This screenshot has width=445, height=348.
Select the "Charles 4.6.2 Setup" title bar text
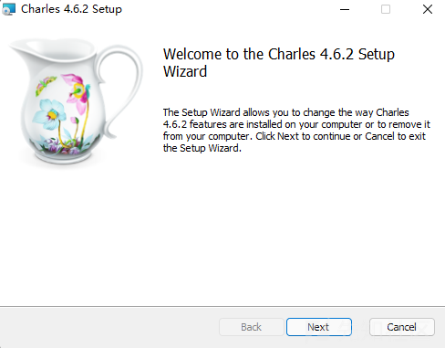tap(71, 9)
